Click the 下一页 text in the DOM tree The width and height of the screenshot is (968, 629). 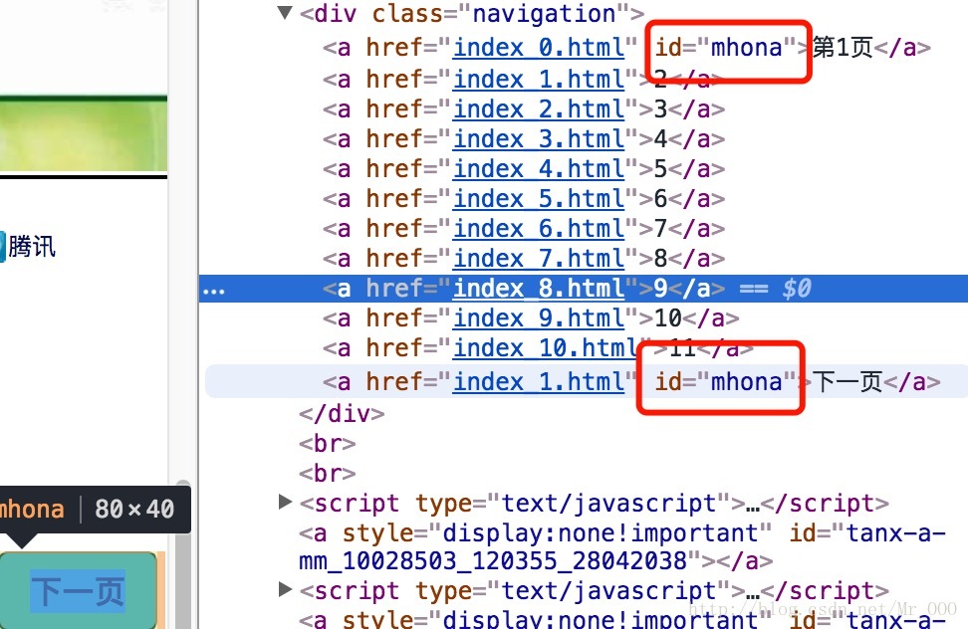847,382
